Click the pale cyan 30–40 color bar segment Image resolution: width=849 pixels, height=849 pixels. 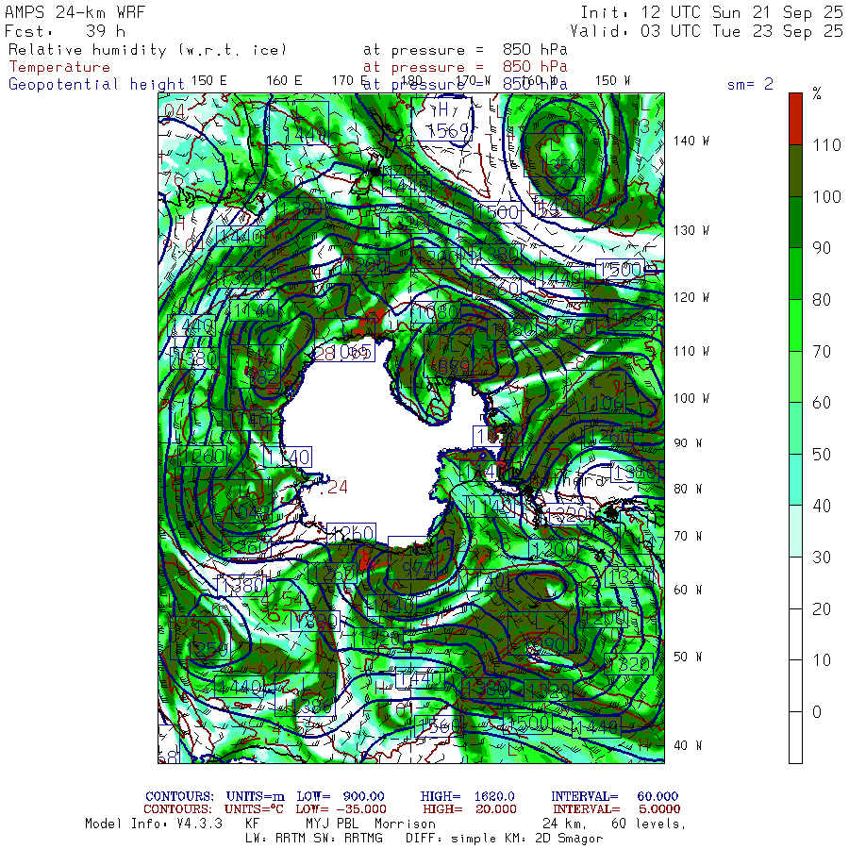click(795, 531)
